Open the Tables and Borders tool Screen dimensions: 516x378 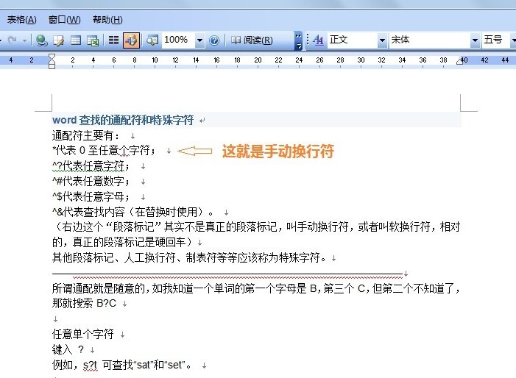[59, 40]
